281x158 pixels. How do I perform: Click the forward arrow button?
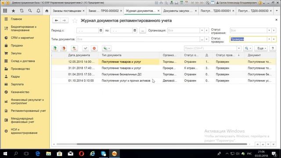[64, 21]
